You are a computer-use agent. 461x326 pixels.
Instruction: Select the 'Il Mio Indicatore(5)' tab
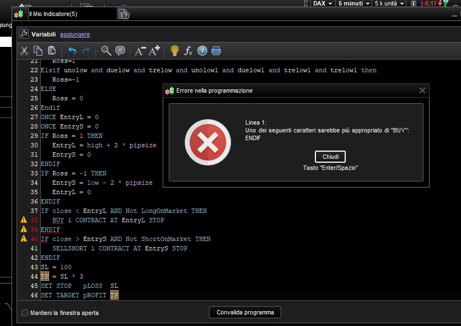pyautogui.click(x=53, y=14)
